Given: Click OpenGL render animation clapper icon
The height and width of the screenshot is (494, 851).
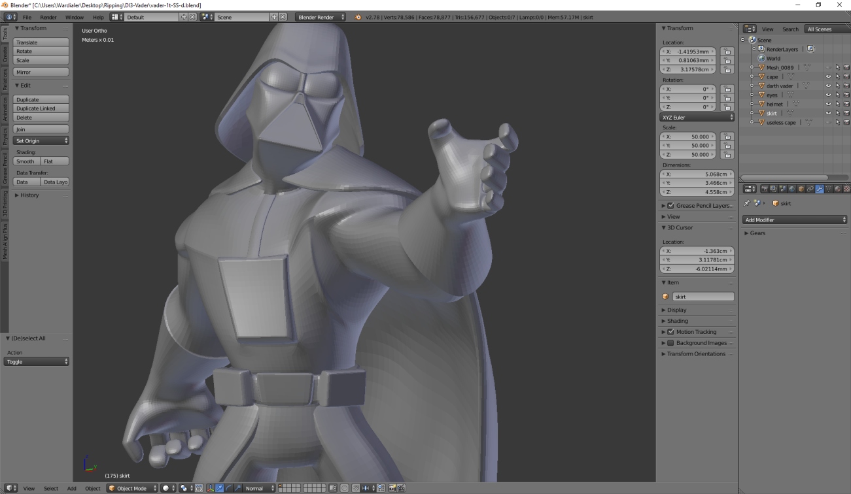Looking at the screenshot, I should [x=401, y=488].
